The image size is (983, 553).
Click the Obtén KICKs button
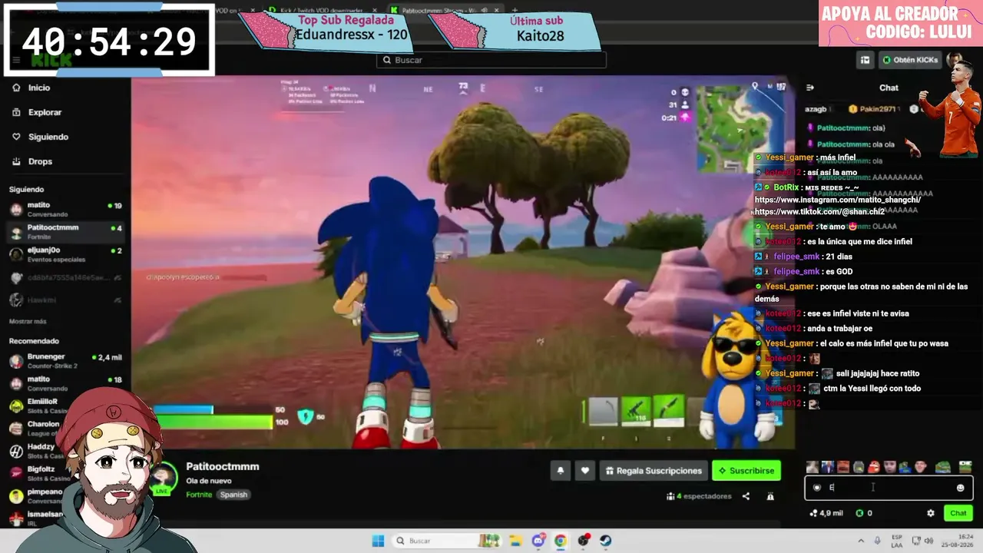pyautogui.click(x=910, y=60)
